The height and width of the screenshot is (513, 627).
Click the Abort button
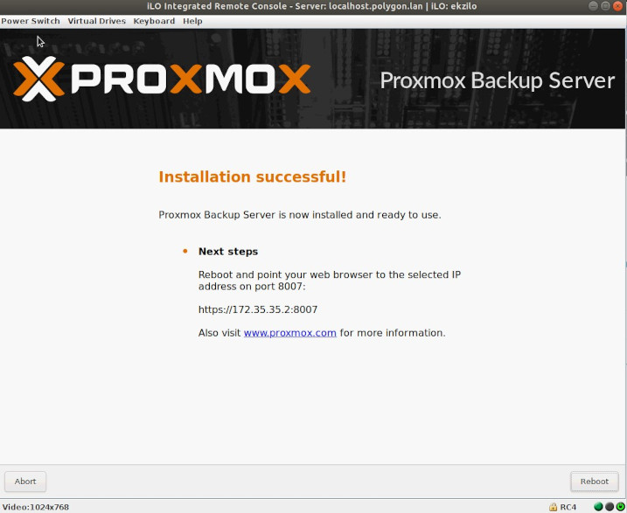click(x=25, y=482)
